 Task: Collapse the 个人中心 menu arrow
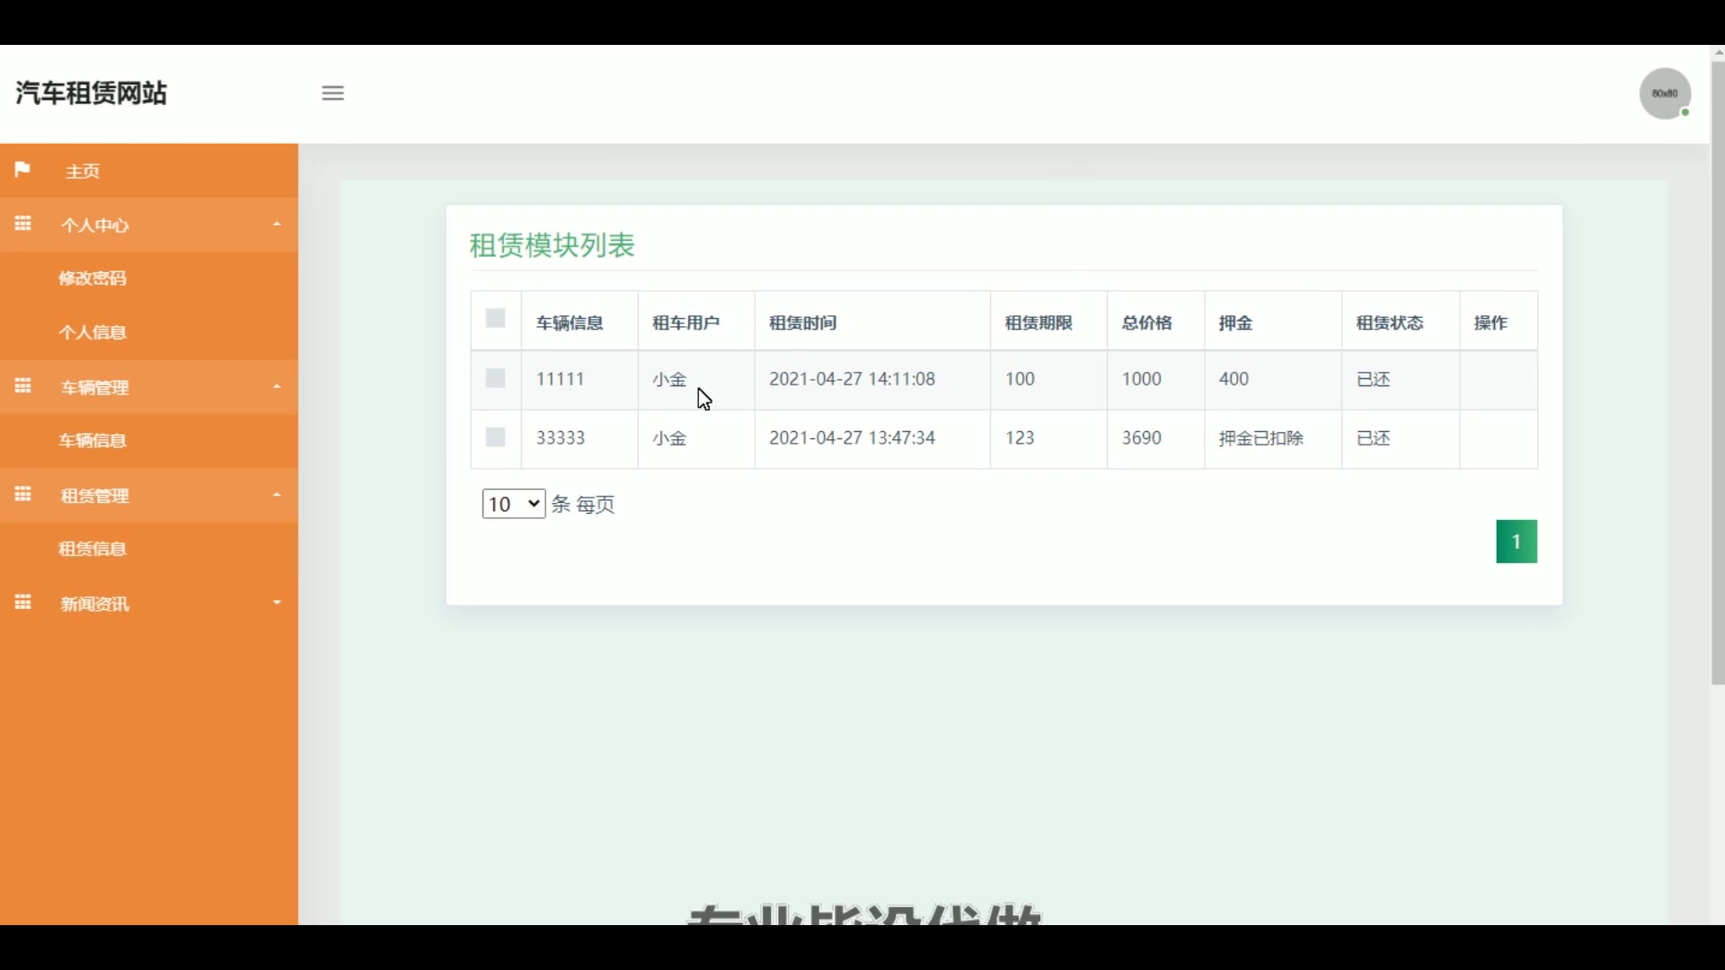(277, 225)
